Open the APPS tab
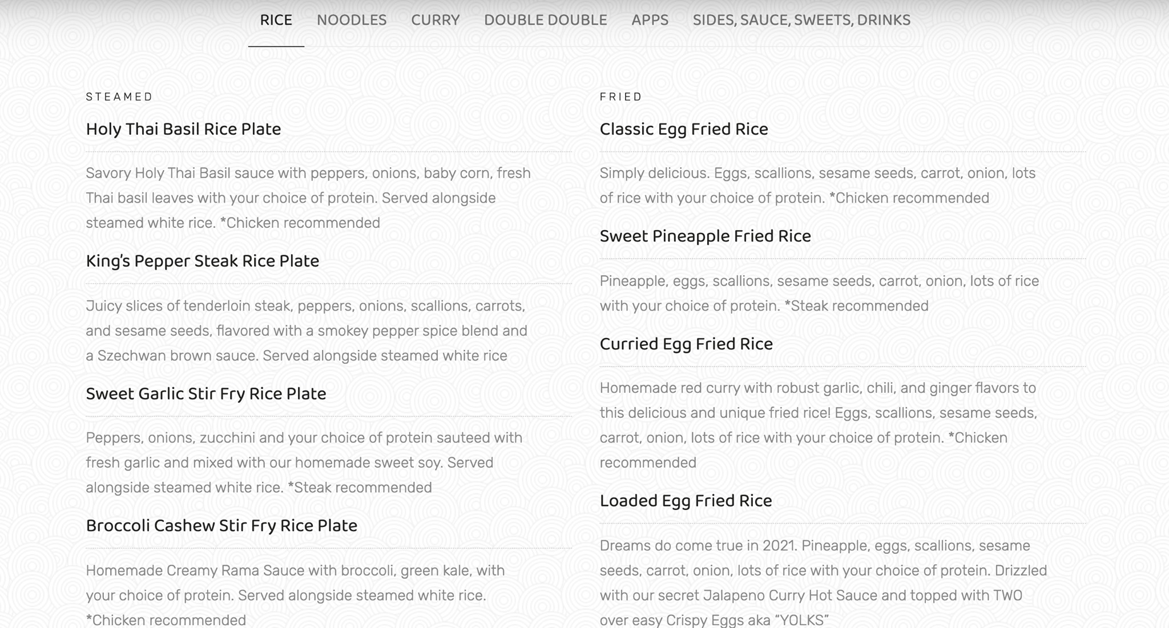 pos(650,20)
